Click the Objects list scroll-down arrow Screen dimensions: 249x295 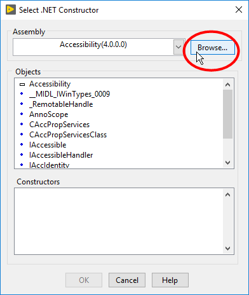point(228,163)
